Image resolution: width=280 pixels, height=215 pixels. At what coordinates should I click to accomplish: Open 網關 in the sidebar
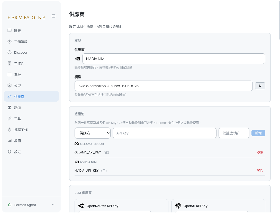[x=31, y=141]
